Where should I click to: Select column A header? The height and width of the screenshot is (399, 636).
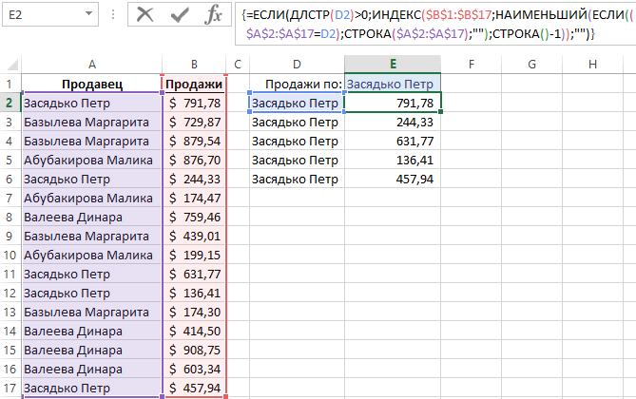coord(92,64)
